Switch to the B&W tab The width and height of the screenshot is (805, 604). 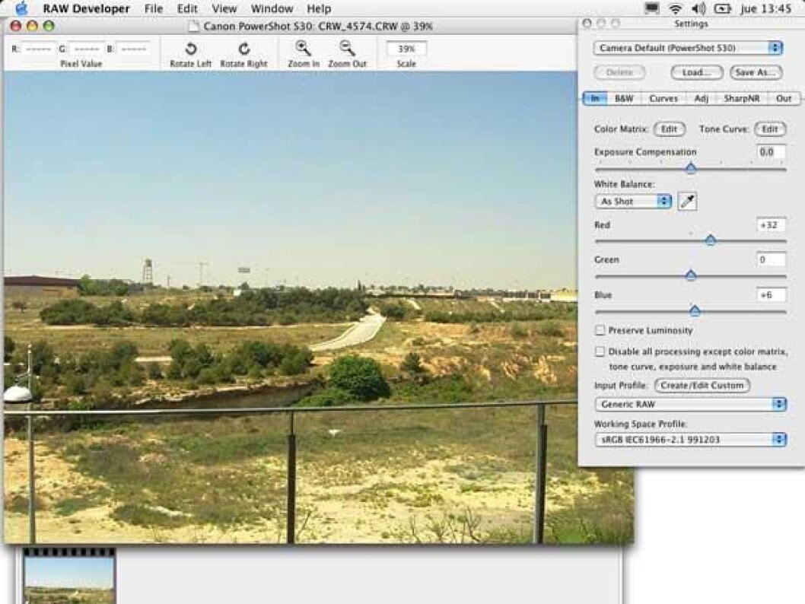624,99
